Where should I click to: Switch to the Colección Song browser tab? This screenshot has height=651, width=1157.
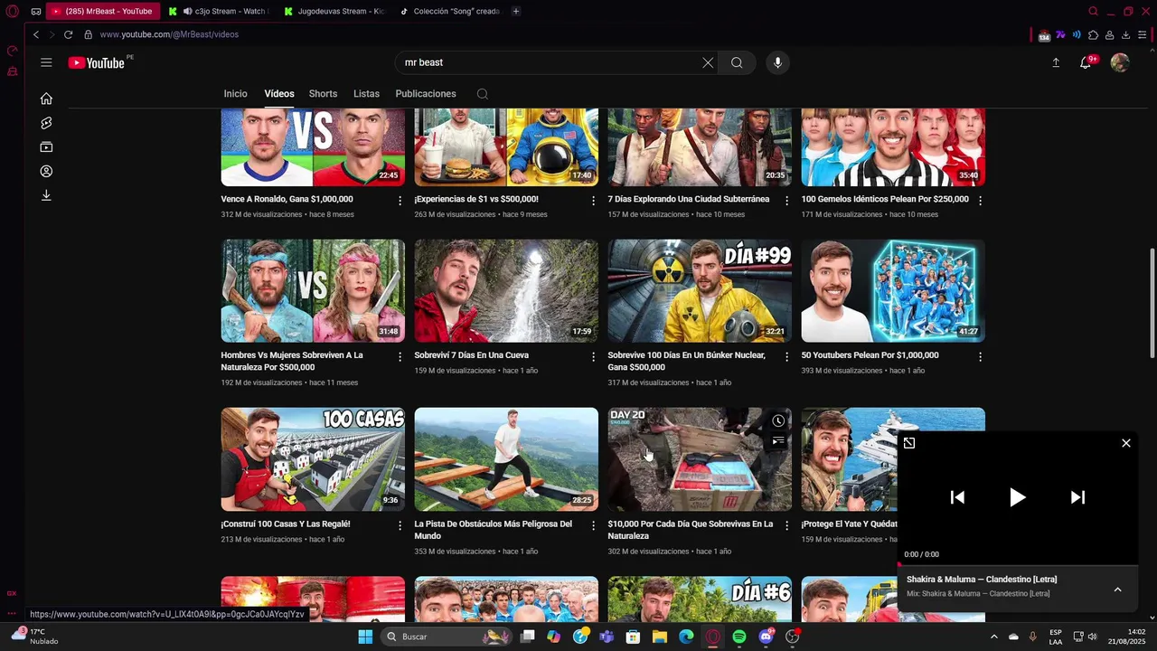449,12
